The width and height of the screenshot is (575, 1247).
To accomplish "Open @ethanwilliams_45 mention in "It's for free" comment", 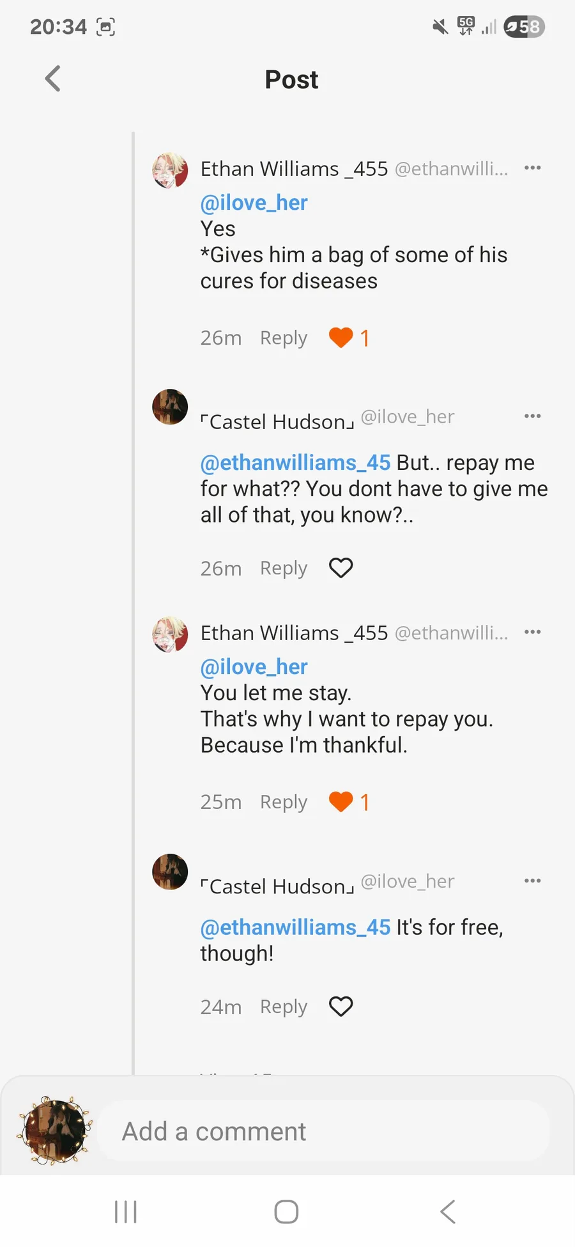I will click(x=295, y=927).
